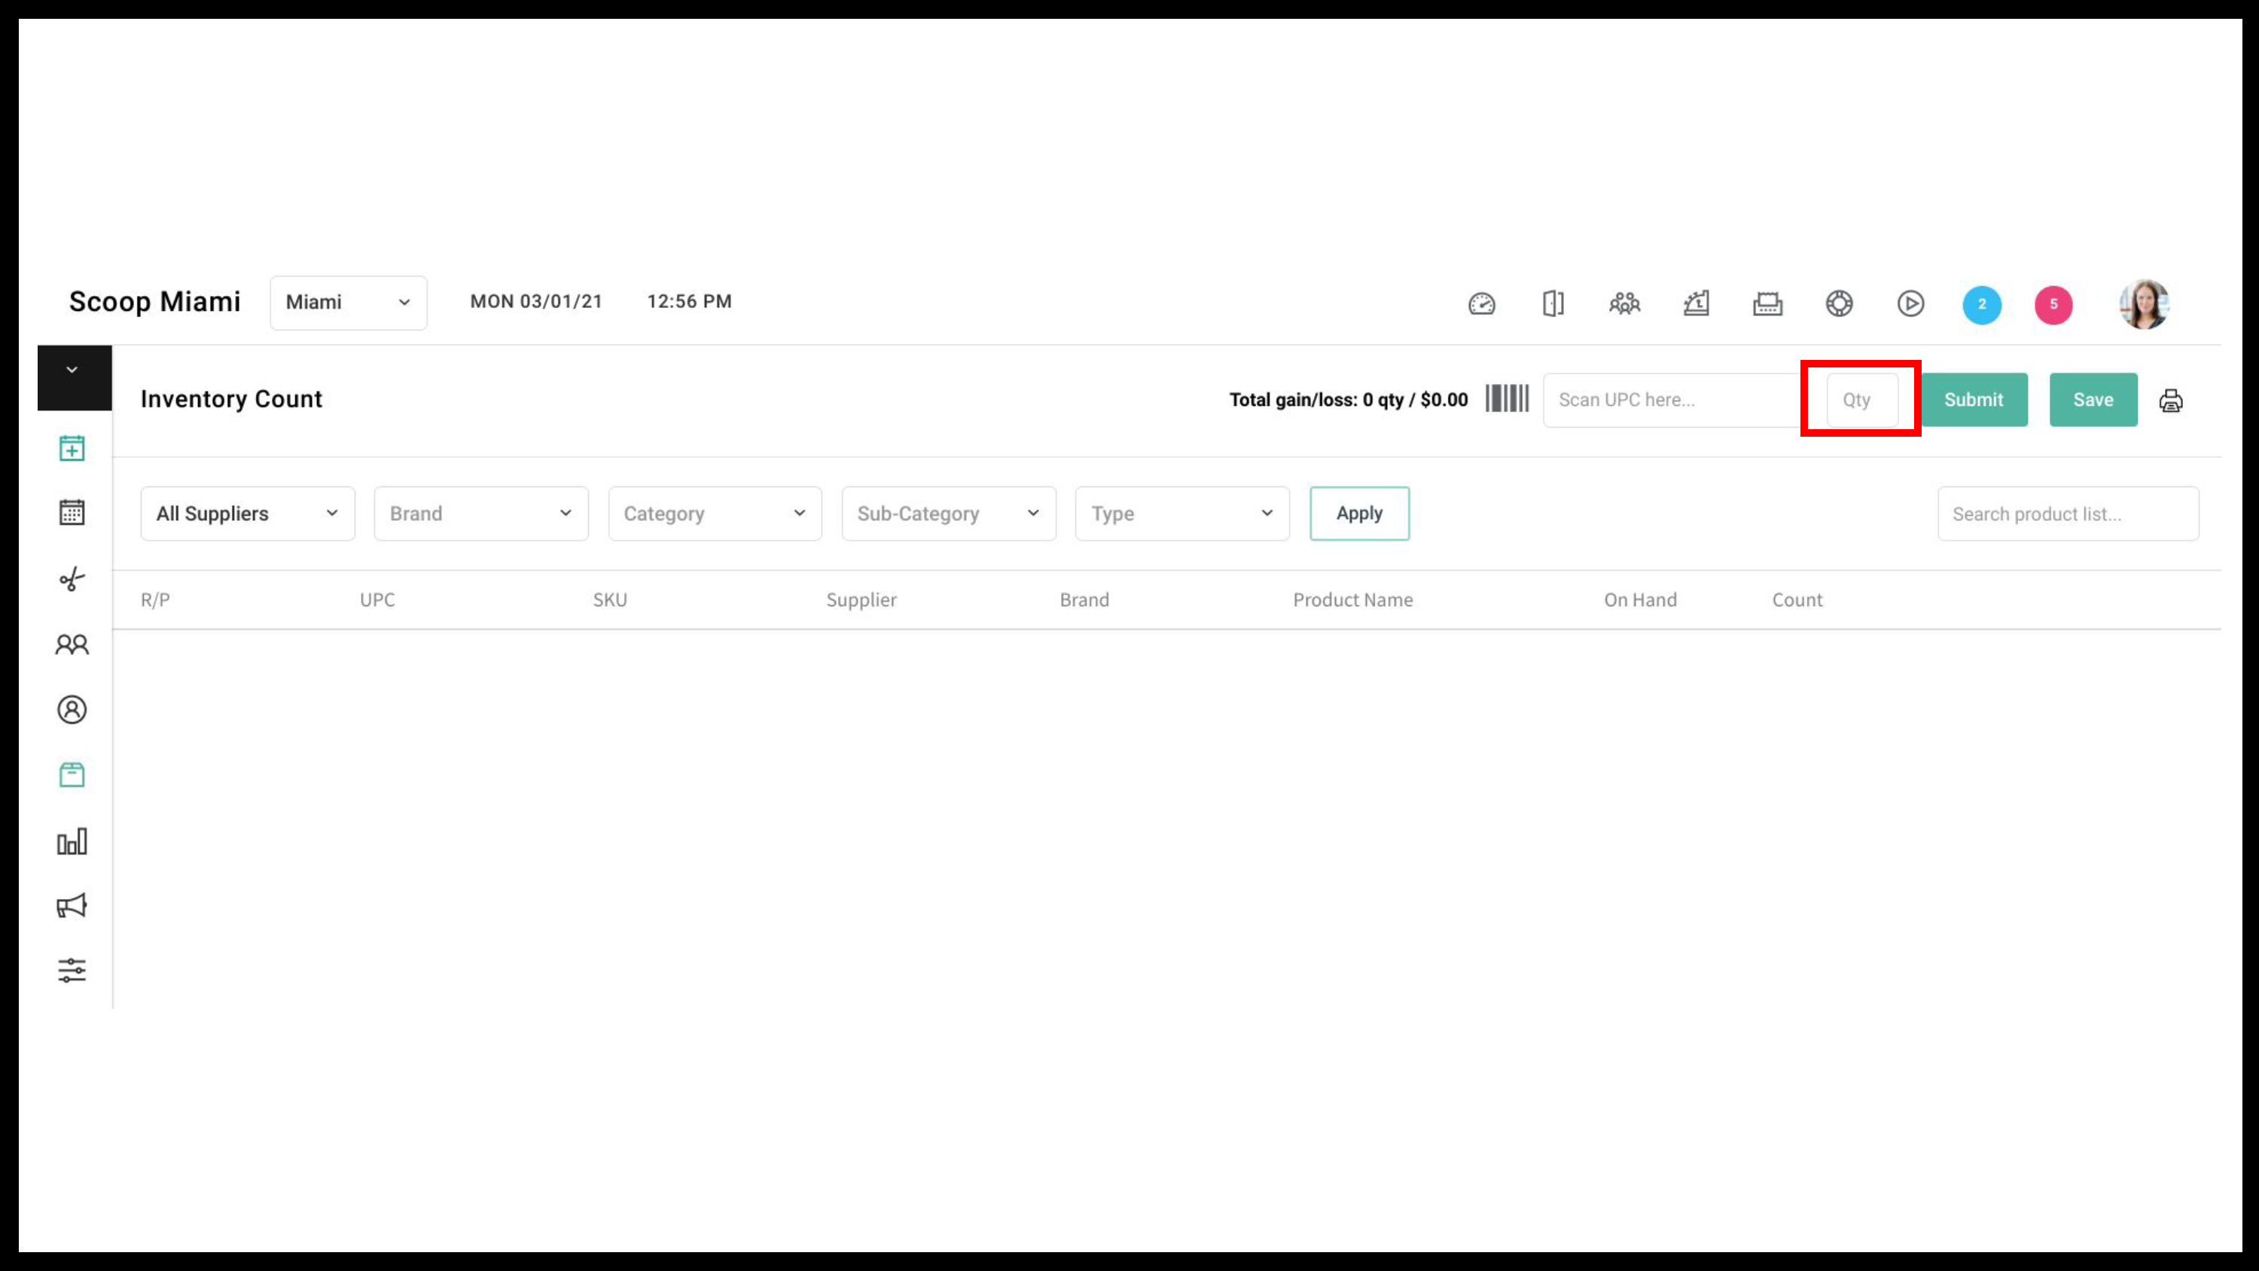Viewport: 2259px width, 1271px height.
Task: Open the All Suppliers dropdown
Action: 247,513
